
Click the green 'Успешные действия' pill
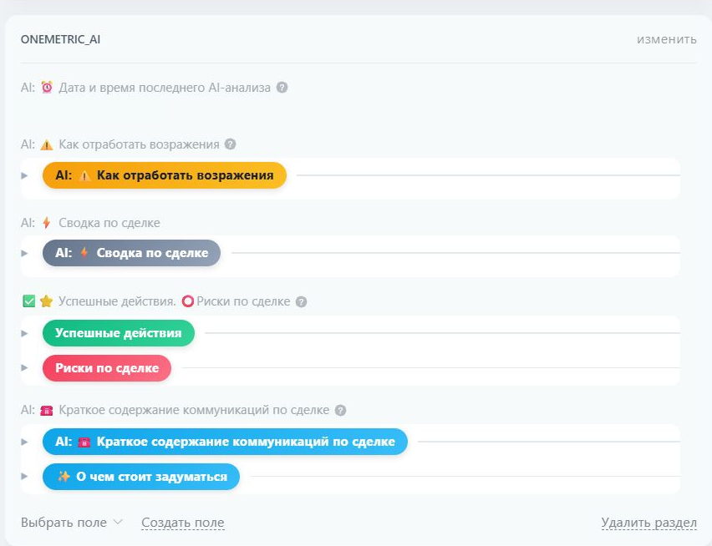tap(119, 333)
